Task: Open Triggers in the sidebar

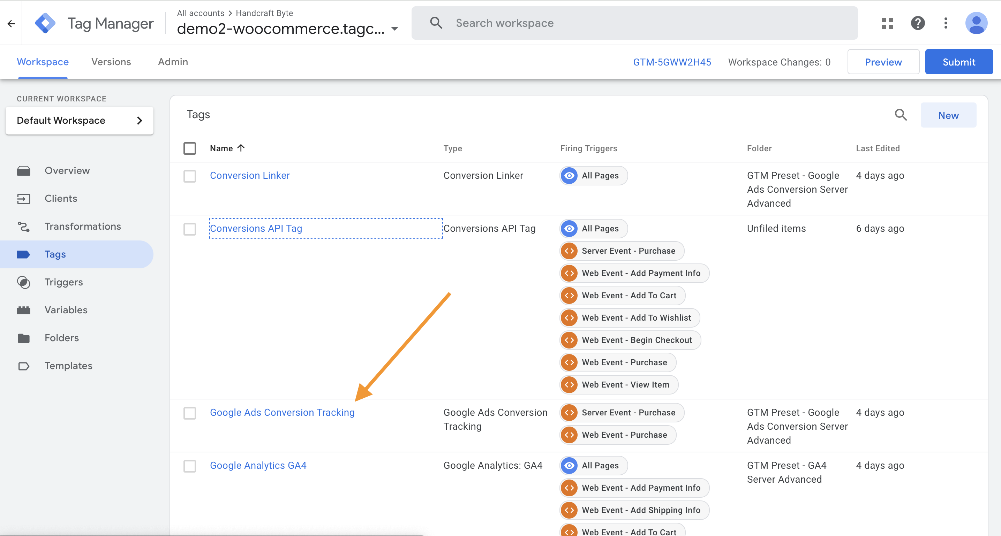Action: click(x=63, y=282)
